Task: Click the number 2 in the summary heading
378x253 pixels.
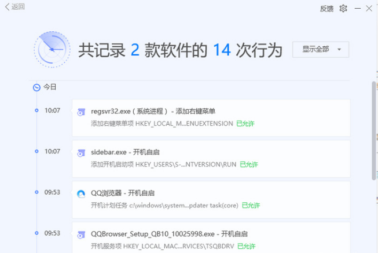Action: point(135,50)
